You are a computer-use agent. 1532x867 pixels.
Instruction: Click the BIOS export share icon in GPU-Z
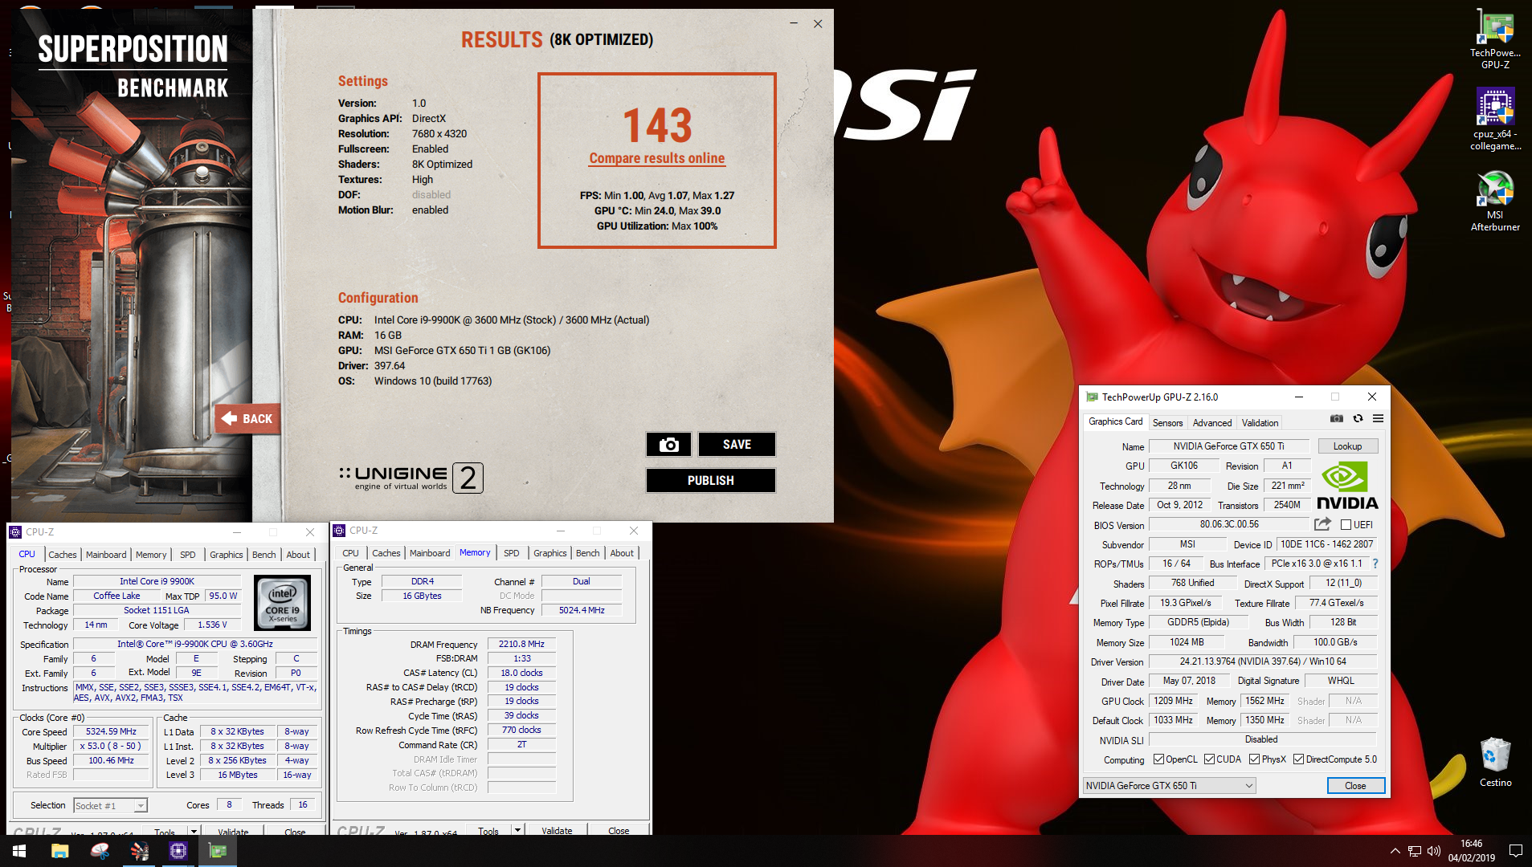click(x=1322, y=524)
